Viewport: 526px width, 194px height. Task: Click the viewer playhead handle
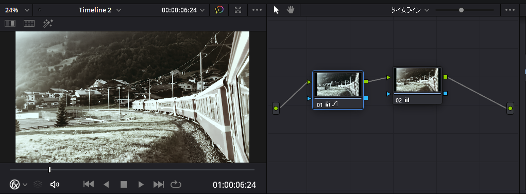[49, 170]
